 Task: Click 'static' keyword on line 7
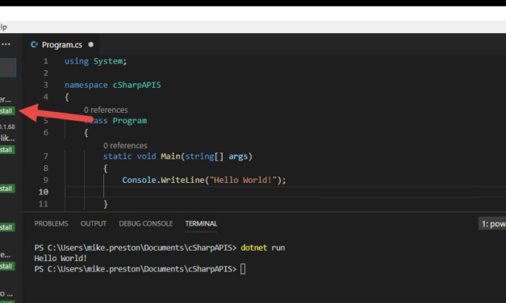117,156
